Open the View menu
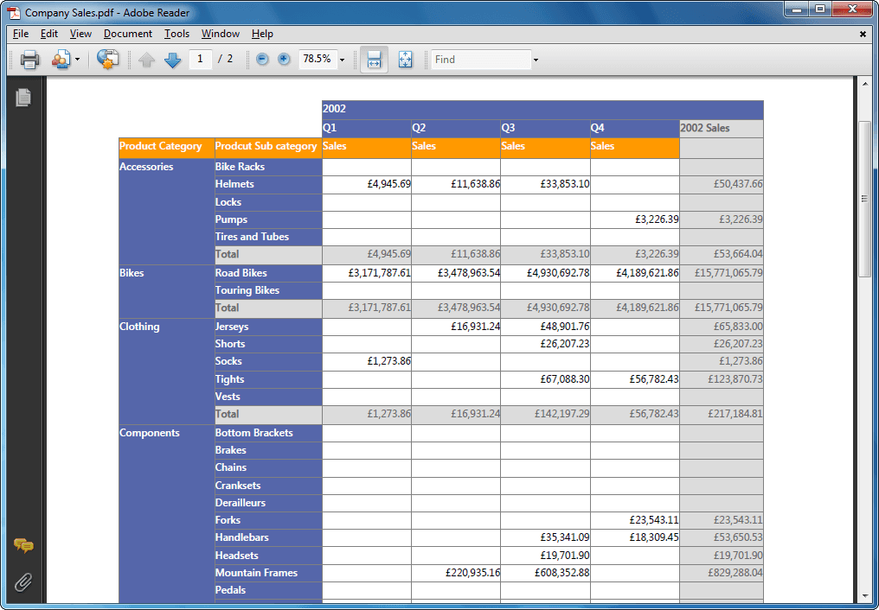 click(80, 34)
